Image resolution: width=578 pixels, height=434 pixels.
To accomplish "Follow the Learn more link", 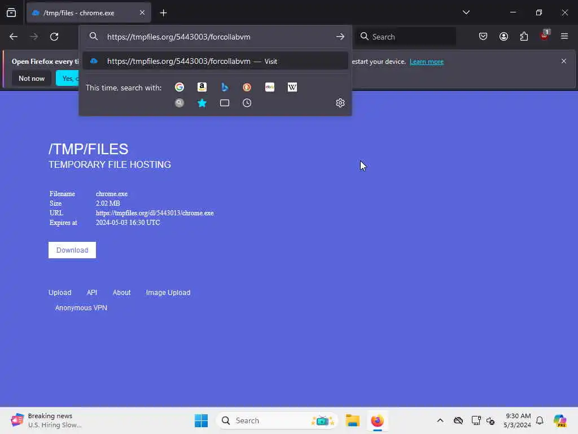I will coord(427,62).
